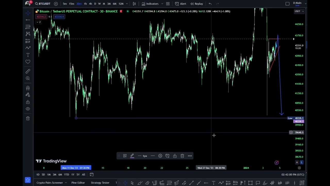Open the Indicators dialog
This screenshot has width=330, height=186.
(150, 4)
